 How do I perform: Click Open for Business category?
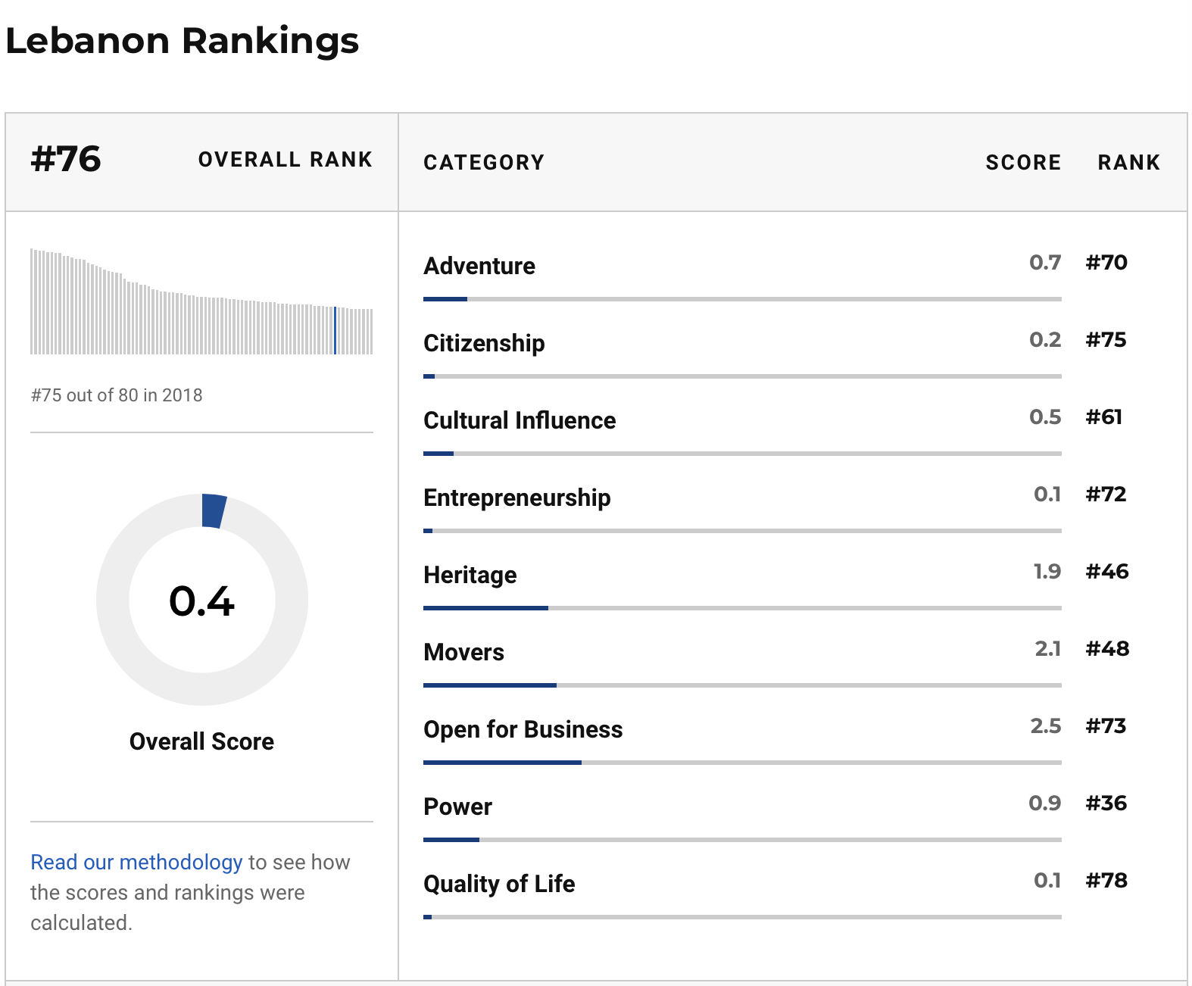click(523, 730)
